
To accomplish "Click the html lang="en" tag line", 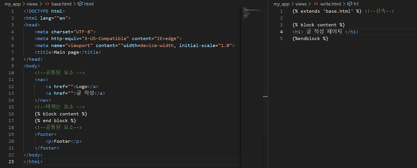I will [47, 18].
